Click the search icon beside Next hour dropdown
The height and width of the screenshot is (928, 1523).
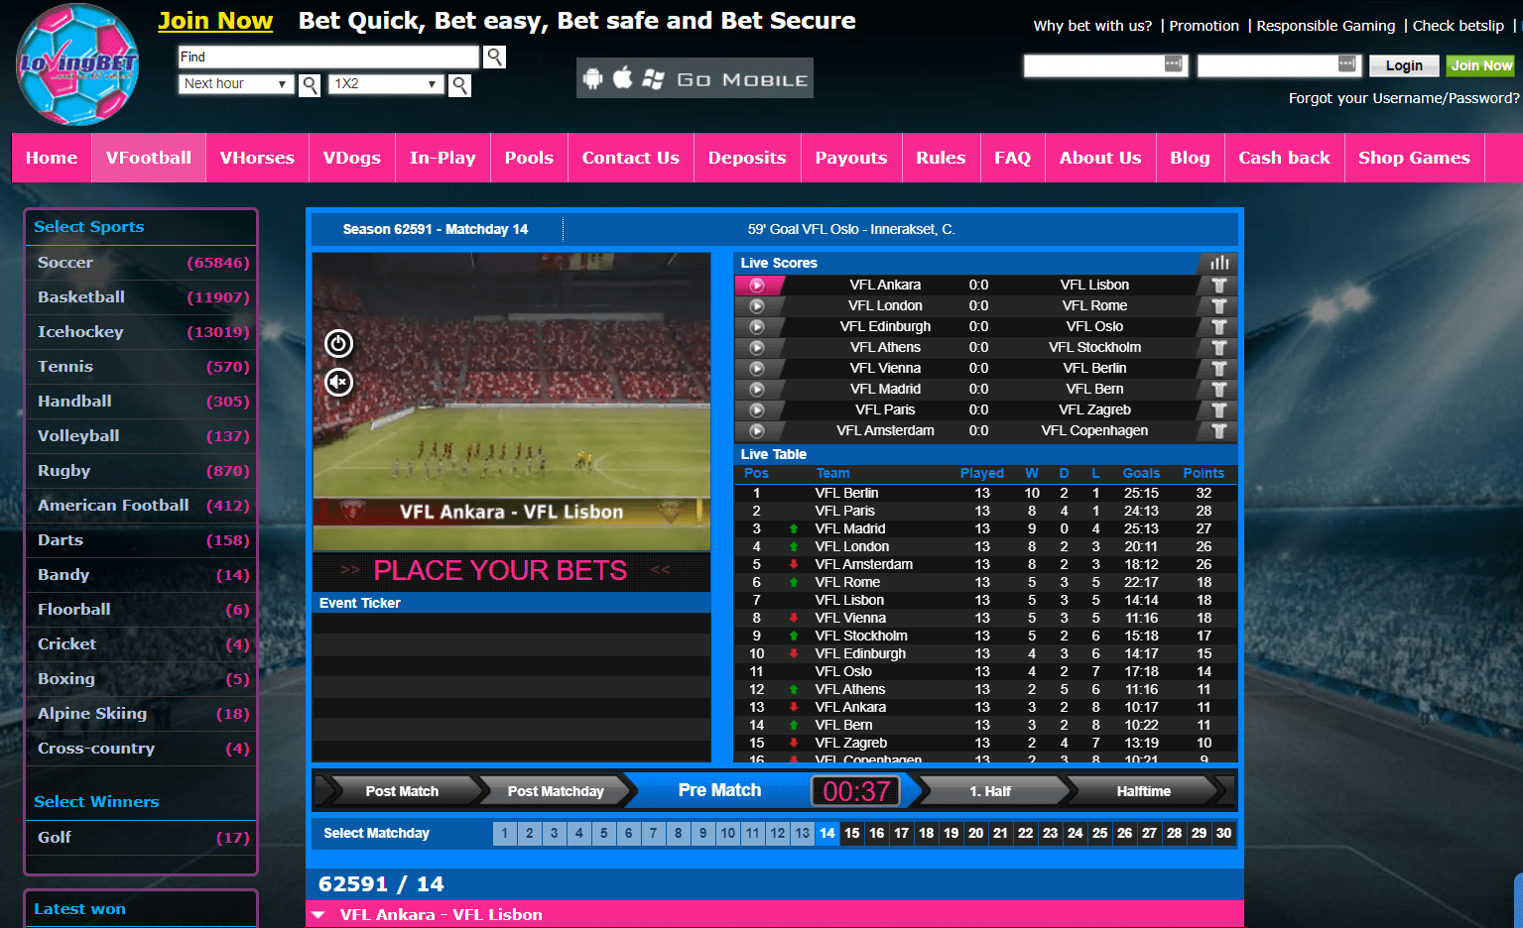tap(310, 85)
